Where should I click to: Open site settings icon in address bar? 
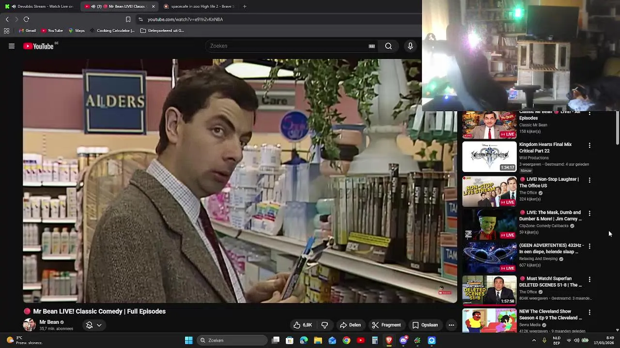point(140,19)
